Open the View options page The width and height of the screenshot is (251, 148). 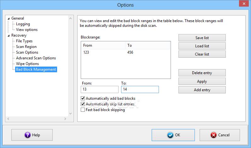pos(27,30)
